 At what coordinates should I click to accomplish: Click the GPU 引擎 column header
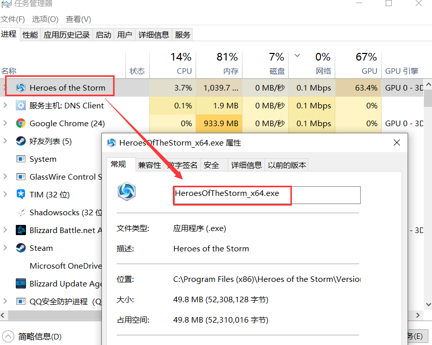click(402, 65)
